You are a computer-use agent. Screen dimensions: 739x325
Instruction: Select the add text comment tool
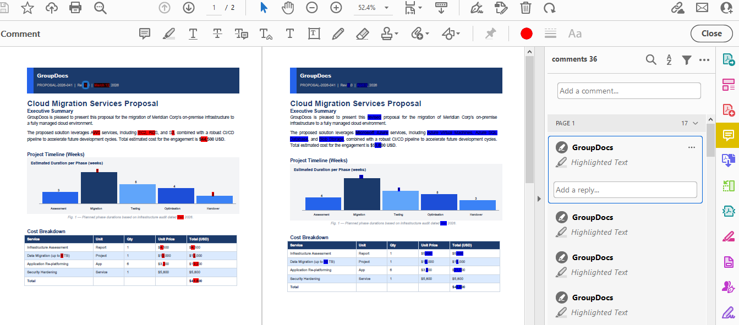click(x=290, y=34)
